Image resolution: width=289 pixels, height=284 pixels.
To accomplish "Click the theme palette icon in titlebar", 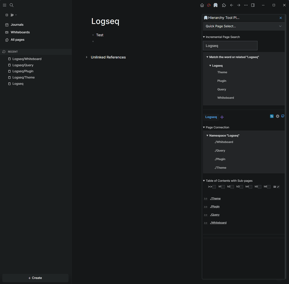I will (x=209, y=5).
